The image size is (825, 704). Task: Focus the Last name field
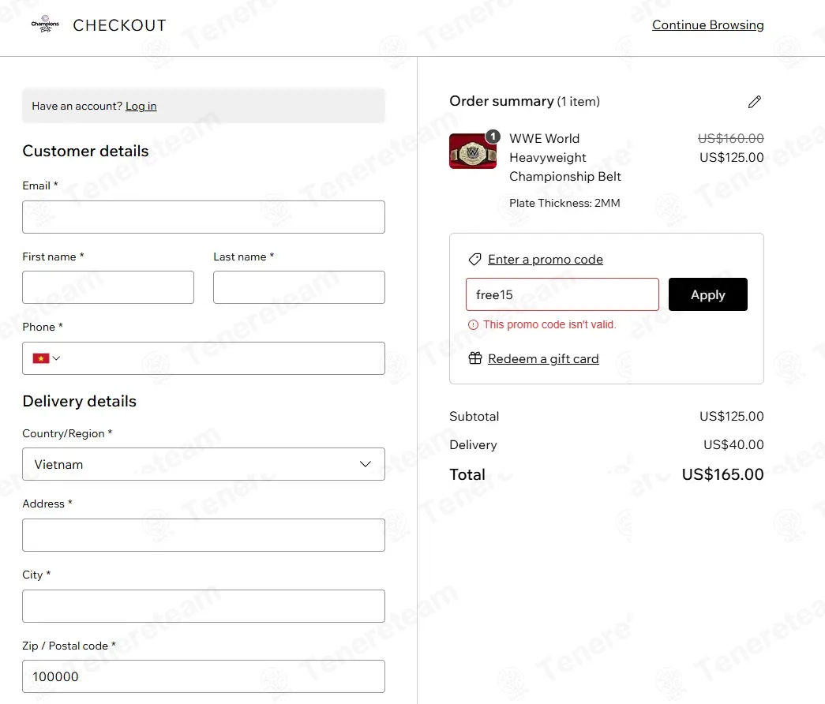(299, 287)
